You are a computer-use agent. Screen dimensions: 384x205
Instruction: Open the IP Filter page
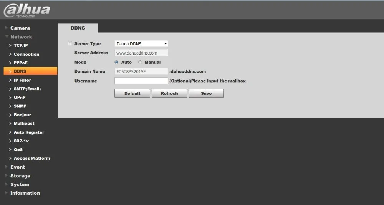pyautogui.click(x=22, y=80)
